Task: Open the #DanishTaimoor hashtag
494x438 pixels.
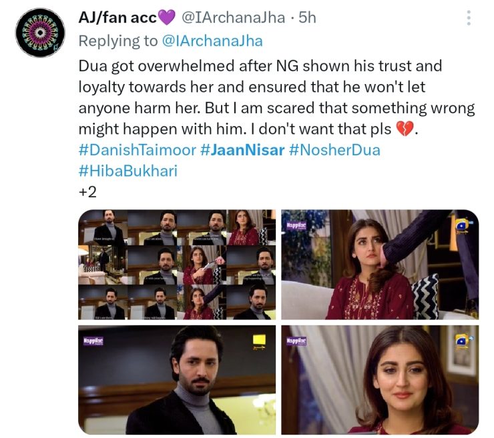Action: coord(138,150)
